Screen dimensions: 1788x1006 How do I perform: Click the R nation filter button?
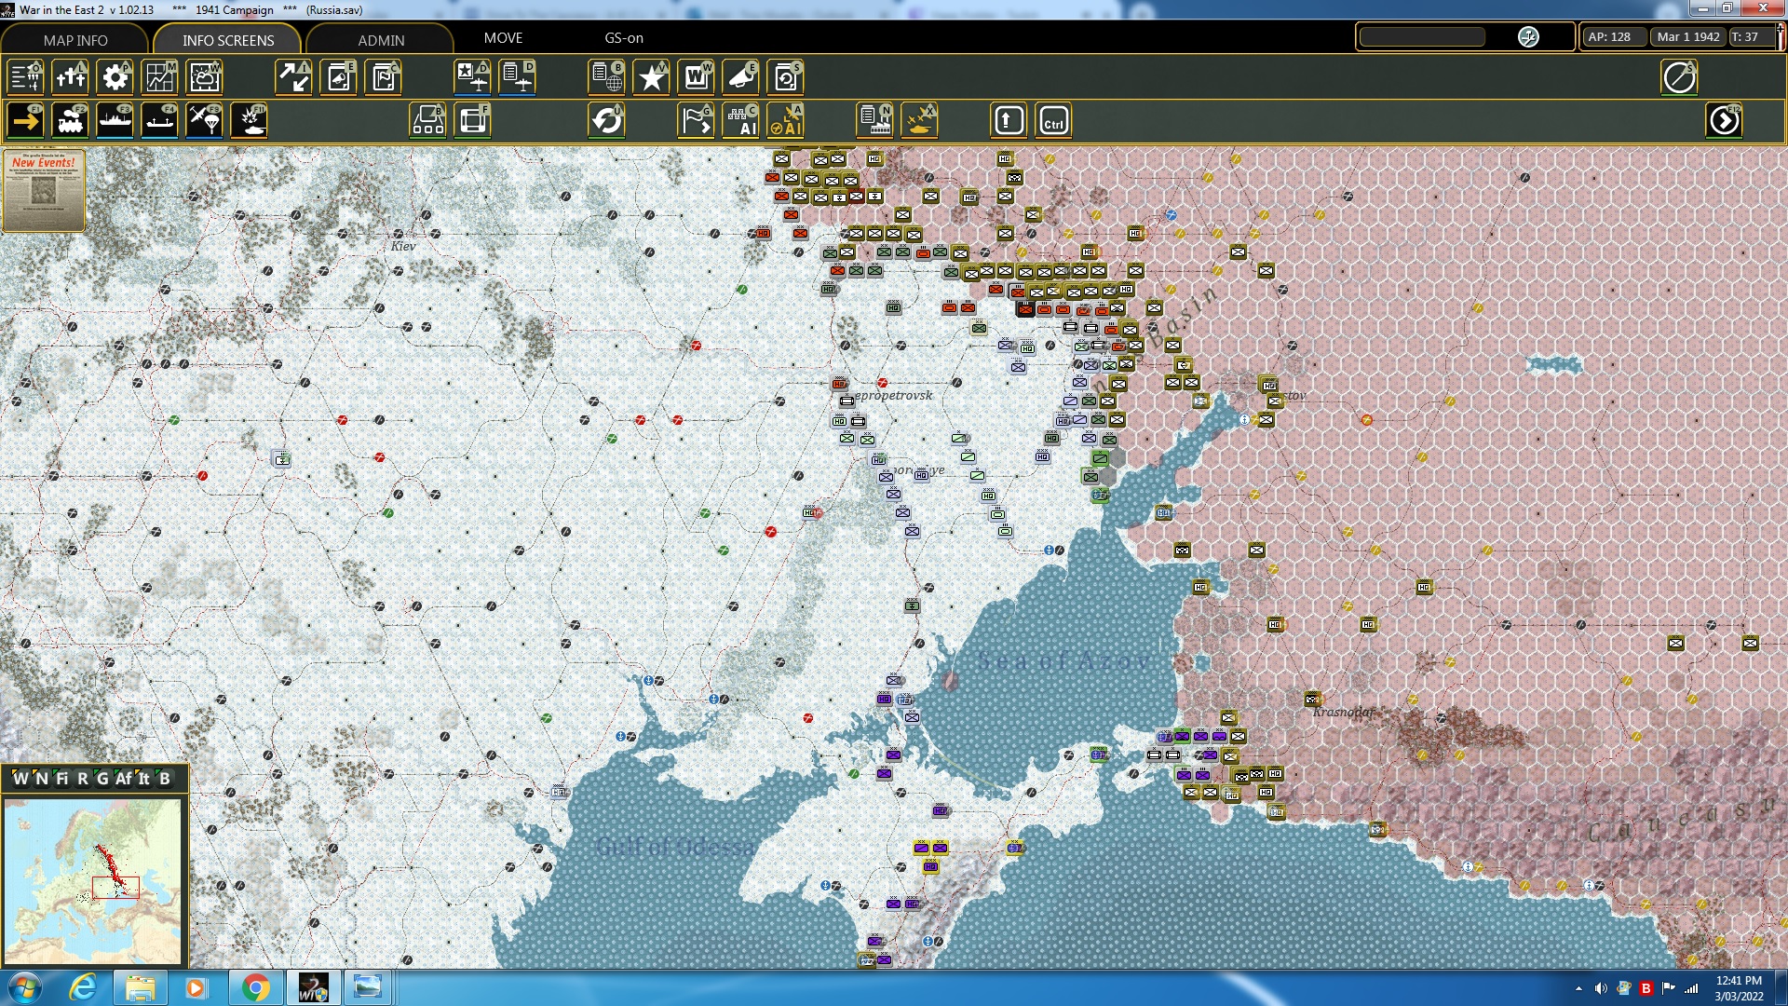(82, 779)
